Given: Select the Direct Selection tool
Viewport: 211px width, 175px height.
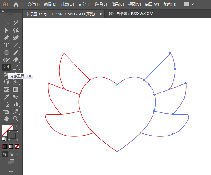Looking at the screenshot, I should [6, 30].
